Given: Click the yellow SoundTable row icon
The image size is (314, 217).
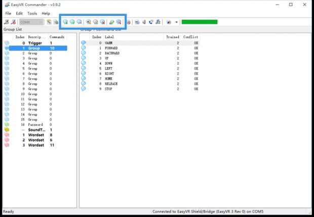Looking at the screenshot, I should point(7,130).
